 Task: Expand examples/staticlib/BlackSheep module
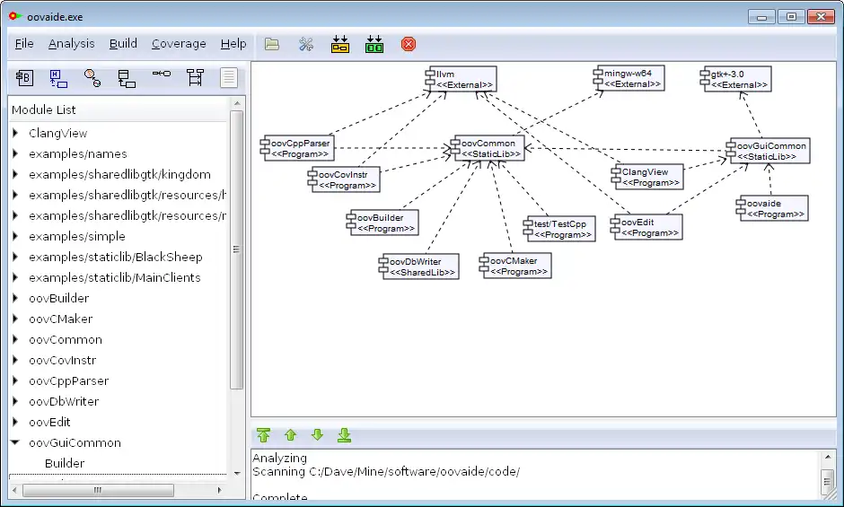click(15, 257)
